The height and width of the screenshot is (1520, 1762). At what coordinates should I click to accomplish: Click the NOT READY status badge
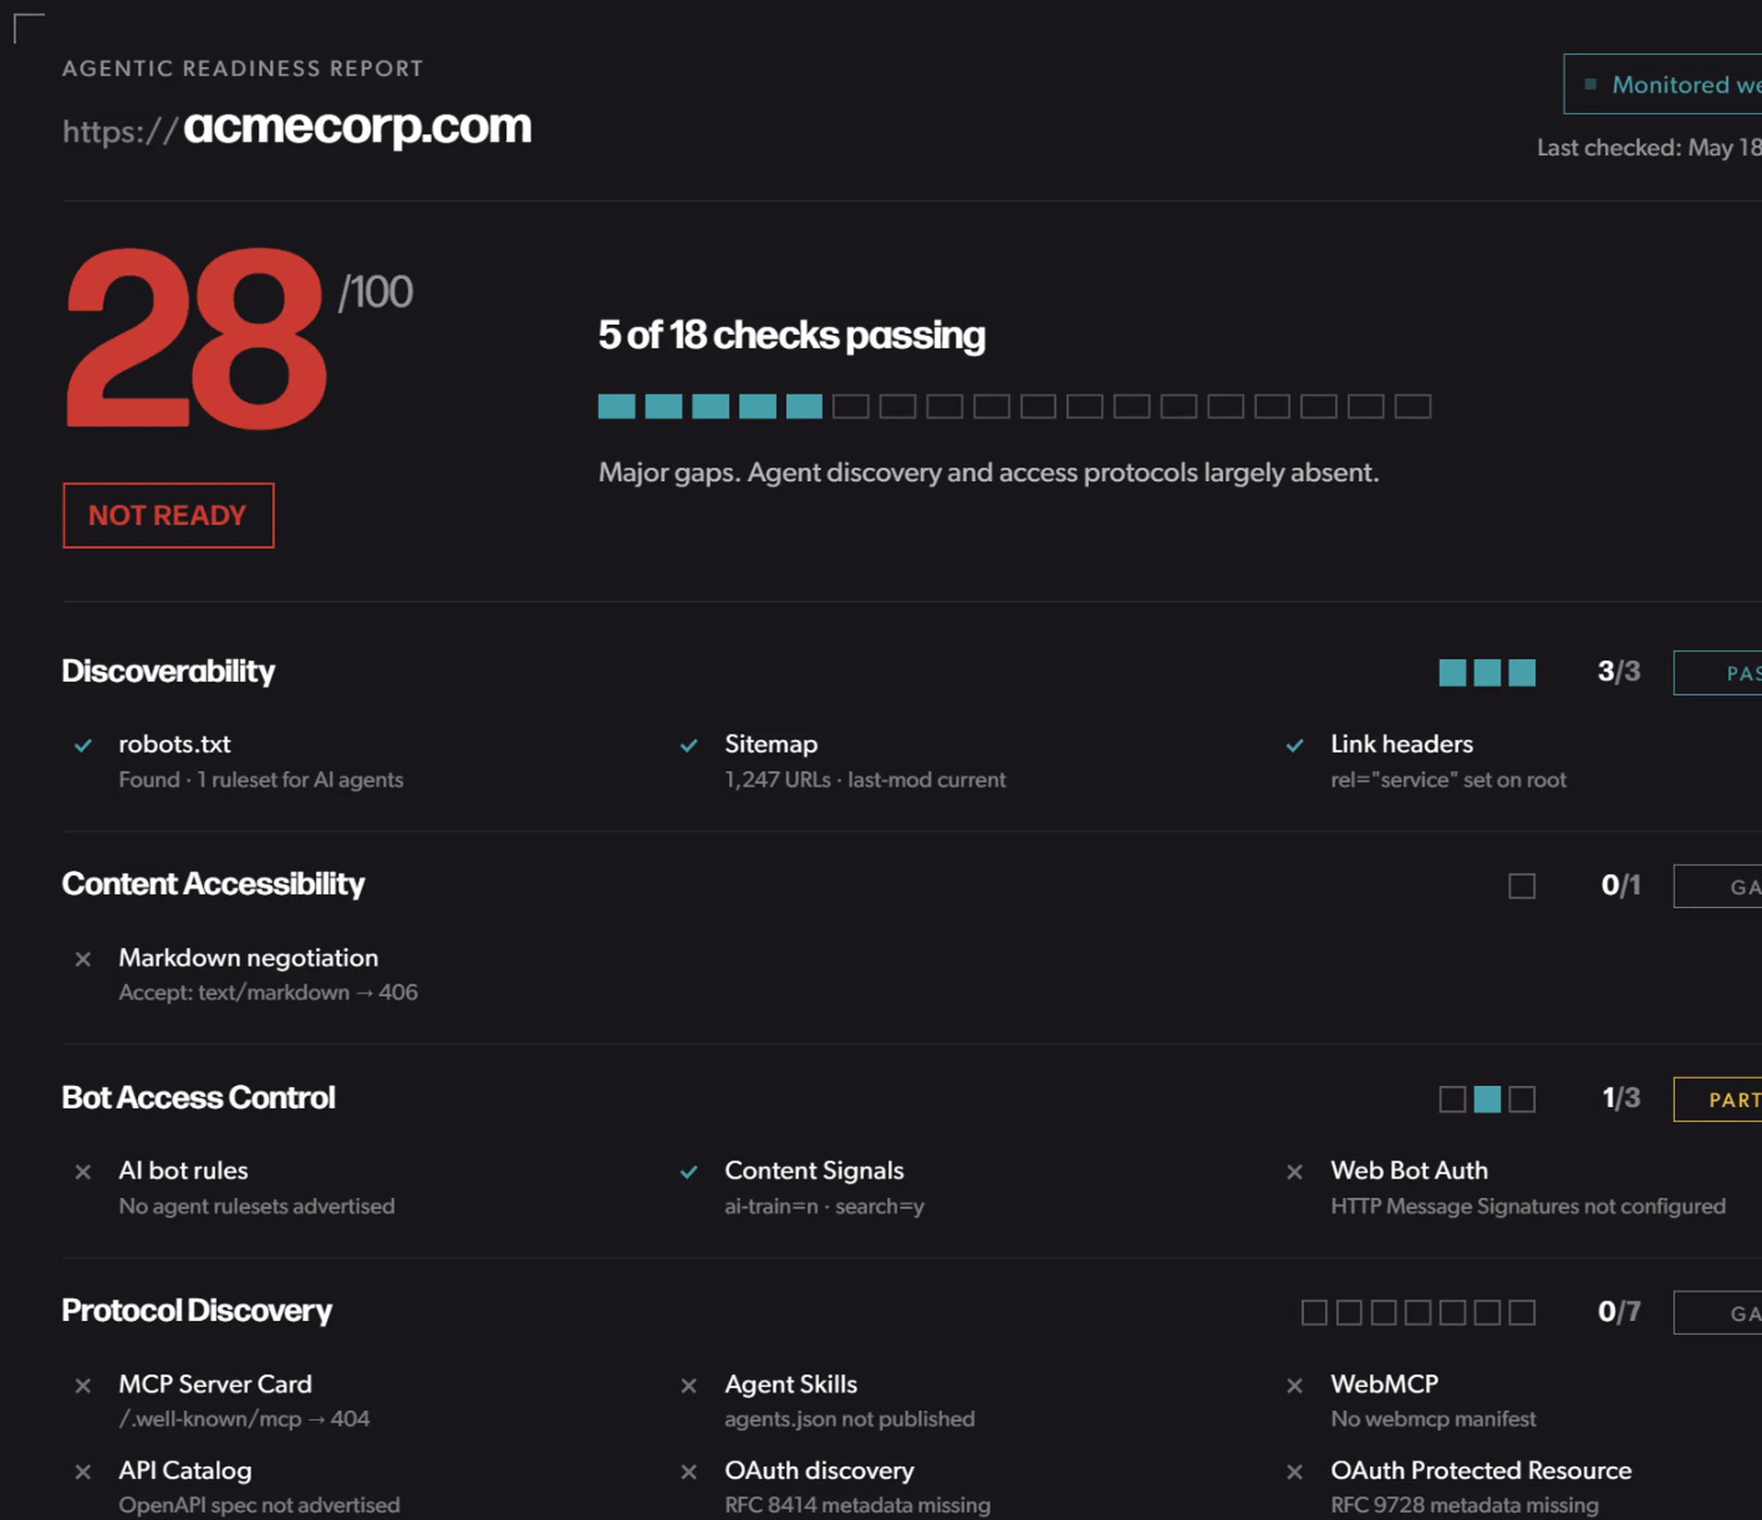168,515
